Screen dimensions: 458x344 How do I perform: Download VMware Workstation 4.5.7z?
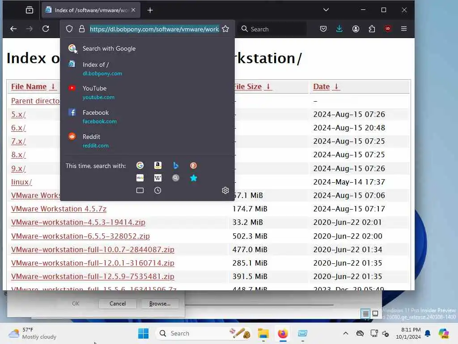pos(59,209)
